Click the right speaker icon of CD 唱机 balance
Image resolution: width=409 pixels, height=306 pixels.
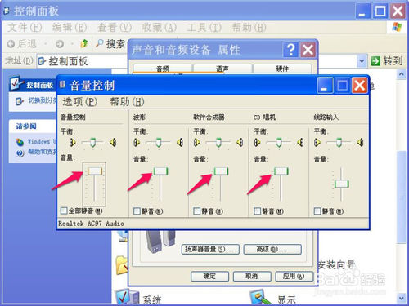pyautogui.click(x=300, y=142)
